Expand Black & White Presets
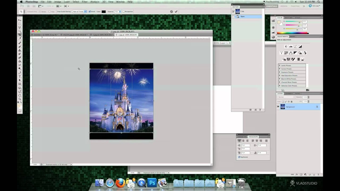The height and width of the screenshot is (191, 340). tap(280, 79)
